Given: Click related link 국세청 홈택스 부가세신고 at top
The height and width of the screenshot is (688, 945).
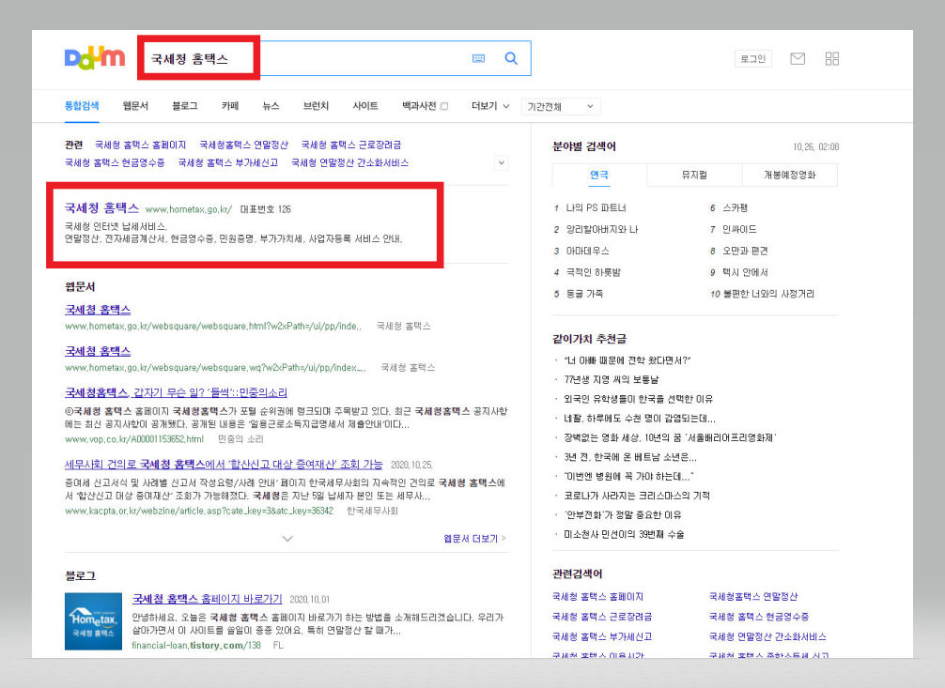Looking at the screenshot, I should point(228,162).
